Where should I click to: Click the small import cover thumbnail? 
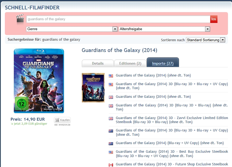pos(93,88)
